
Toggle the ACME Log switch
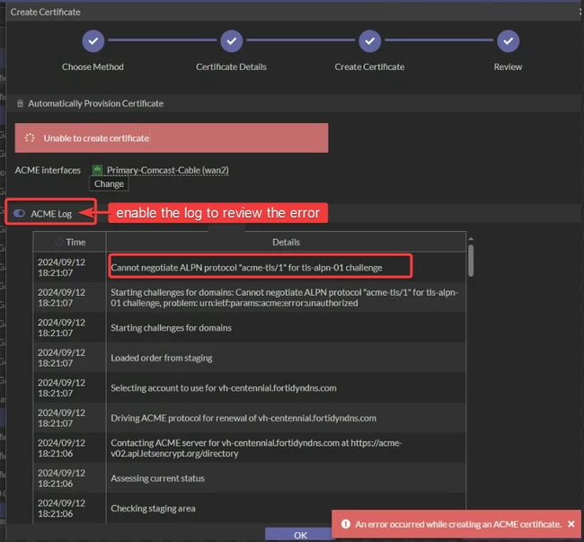coord(19,213)
